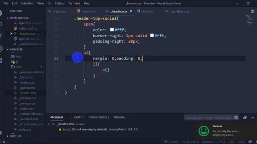Screen dimensions: 257x144
Task: Click the SCSS language mode status entry
Action: pos(241,142)
